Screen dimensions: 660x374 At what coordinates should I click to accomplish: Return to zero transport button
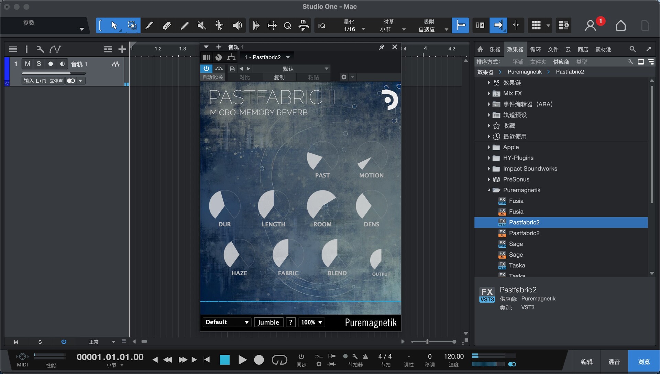pyautogui.click(x=207, y=360)
